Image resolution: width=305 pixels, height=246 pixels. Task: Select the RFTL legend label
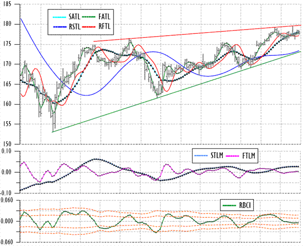(105, 26)
